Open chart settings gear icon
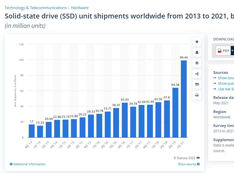234x173 pixels. 197,63
